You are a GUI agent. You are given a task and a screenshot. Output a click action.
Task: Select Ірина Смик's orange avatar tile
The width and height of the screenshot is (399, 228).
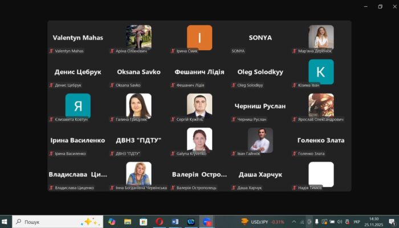click(199, 38)
